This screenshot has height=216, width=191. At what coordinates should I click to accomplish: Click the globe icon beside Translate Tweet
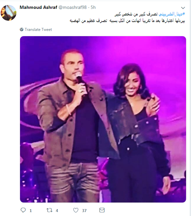pyautogui.click(x=22, y=29)
